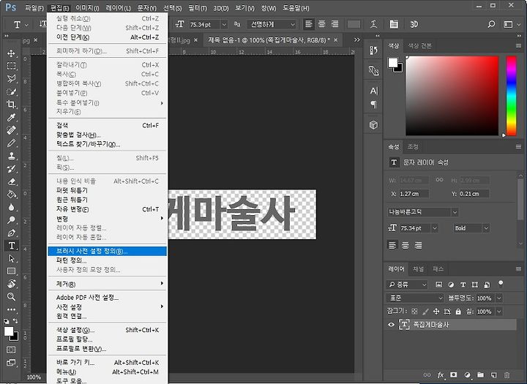Select the Eyedropper tool
The image size is (527, 384).
point(11,117)
